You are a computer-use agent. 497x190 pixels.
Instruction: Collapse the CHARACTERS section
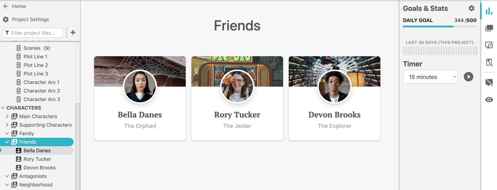[x=3, y=108]
